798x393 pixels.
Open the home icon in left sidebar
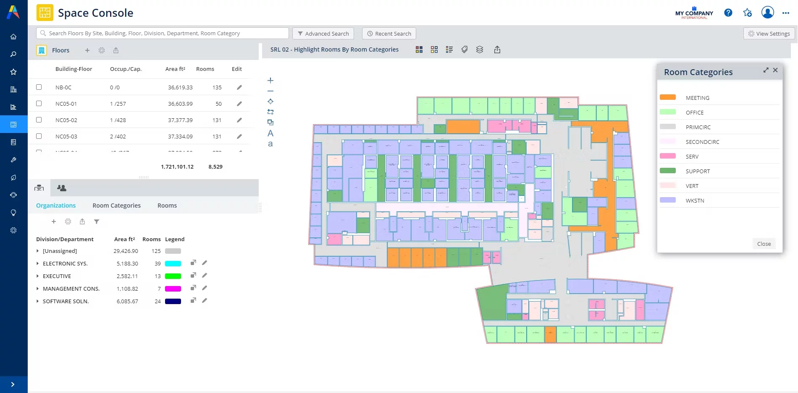pyautogui.click(x=13, y=36)
